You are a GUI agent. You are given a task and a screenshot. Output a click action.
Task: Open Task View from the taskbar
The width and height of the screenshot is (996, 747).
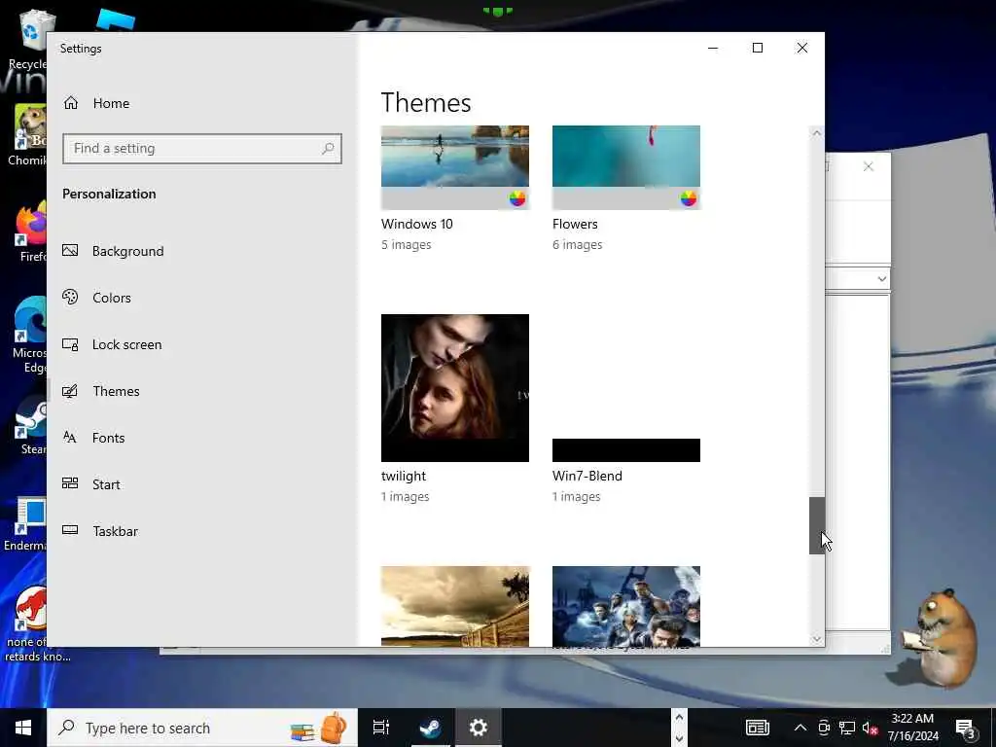(381, 728)
